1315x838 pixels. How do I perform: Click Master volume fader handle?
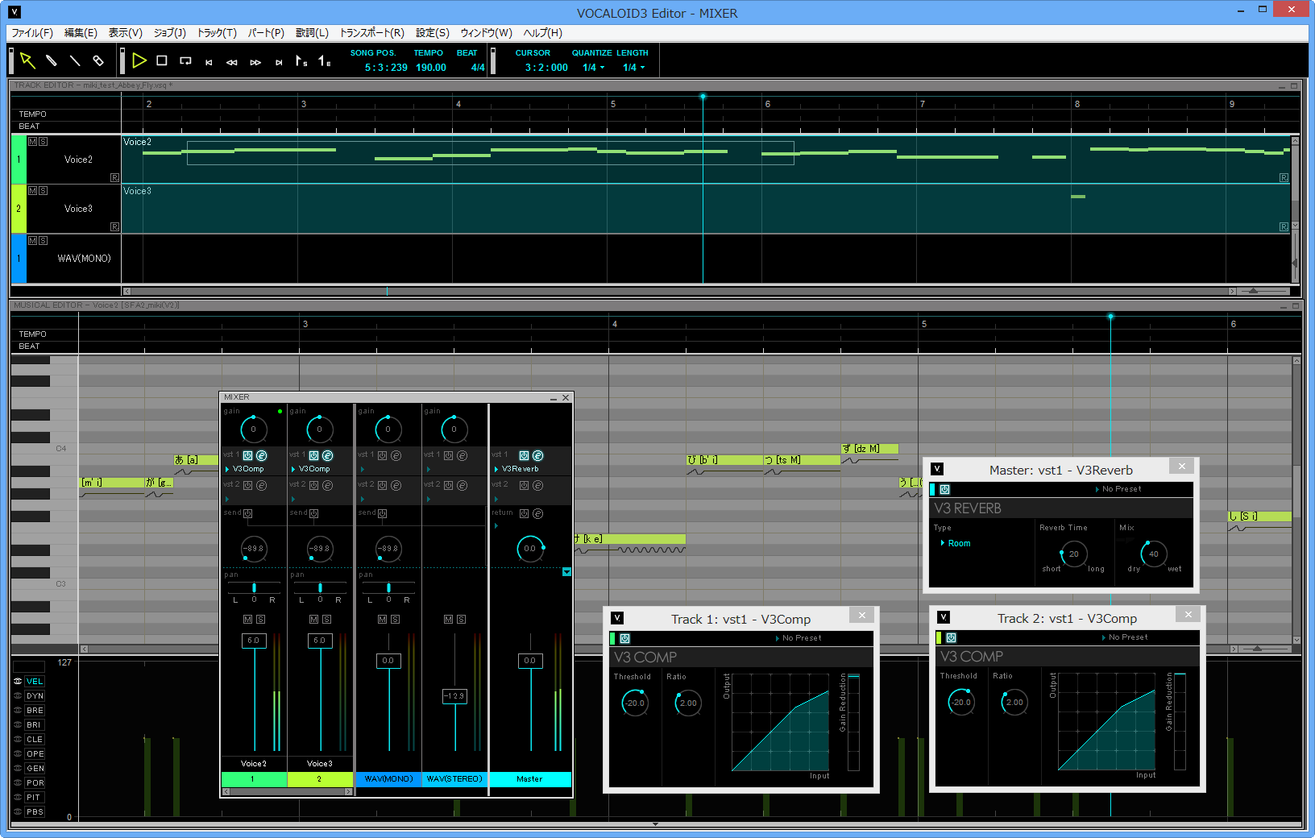[x=530, y=661]
